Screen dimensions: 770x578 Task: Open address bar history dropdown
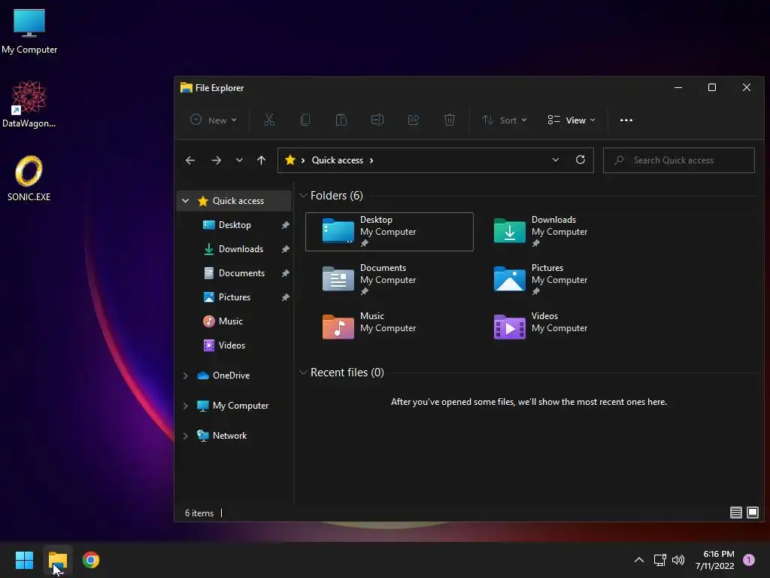[x=556, y=160]
